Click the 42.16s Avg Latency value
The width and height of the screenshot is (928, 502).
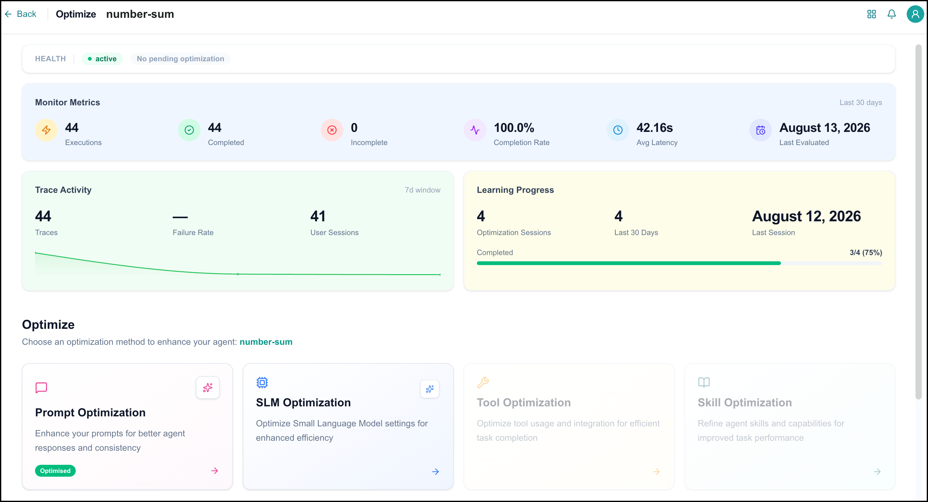(654, 128)
